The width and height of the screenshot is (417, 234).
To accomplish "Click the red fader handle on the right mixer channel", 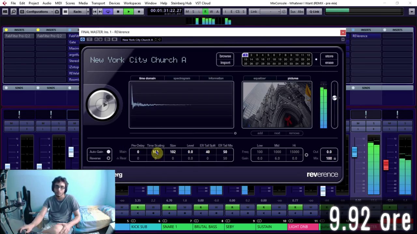I will click(x=386, y=165).
